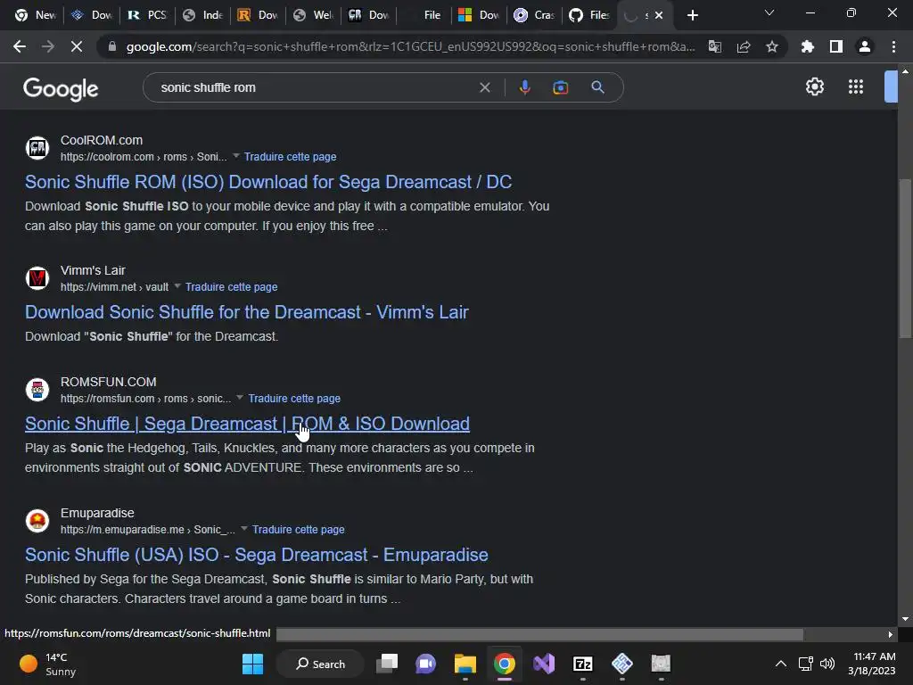
Task: Switch to the GitHub Files tab
Action: point(589,15)
